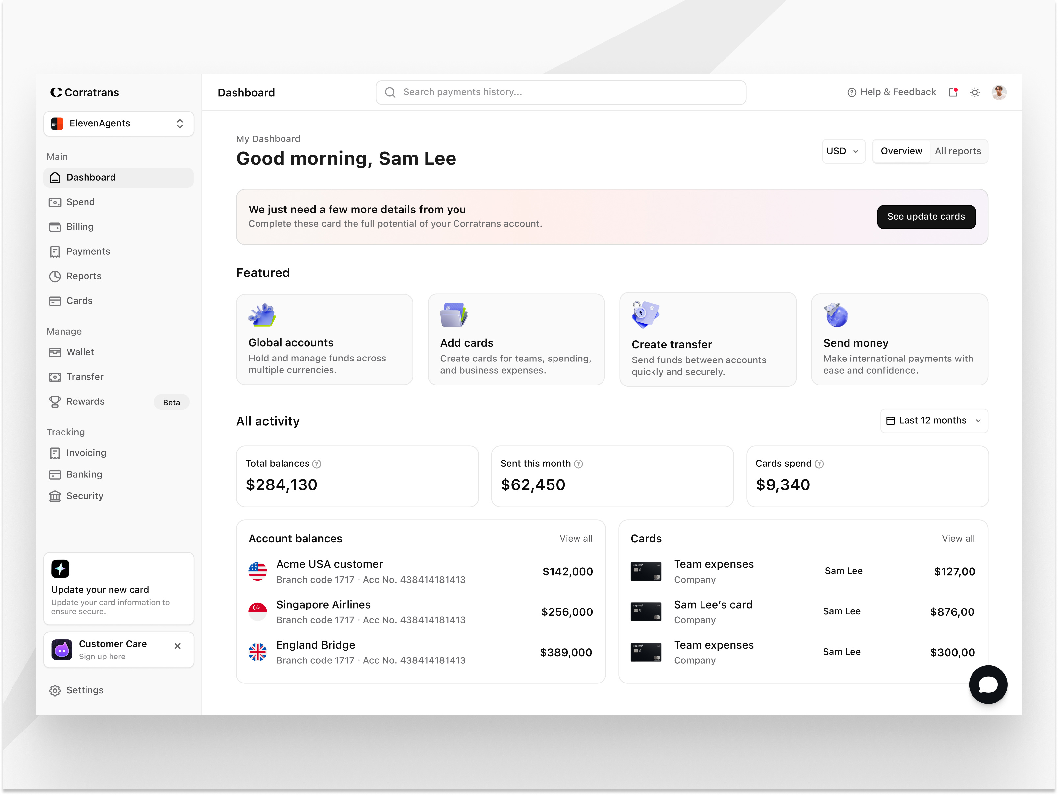Screen dimensions: 1058x795
Task: Click the Spend sidebar icon
Action: pyautogui.click(x=55, y=202)
